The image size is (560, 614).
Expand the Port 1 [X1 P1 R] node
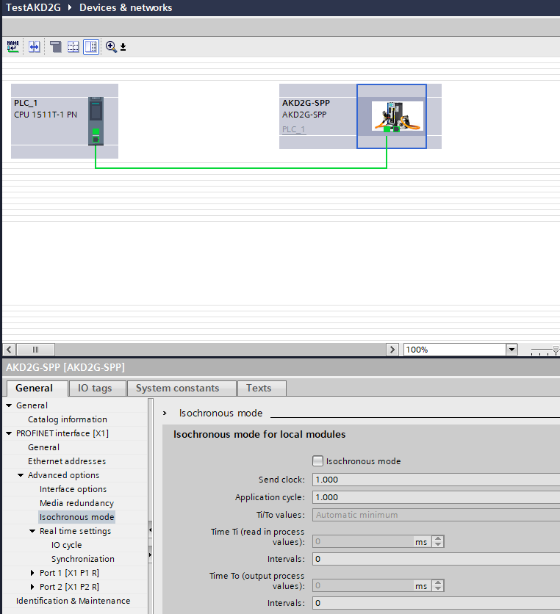[32, 573]
